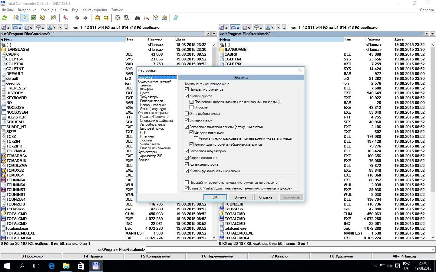Go forward with right arrow toolbar icon
The height and width of the screenshot is (272, 436).
(85, 18)
